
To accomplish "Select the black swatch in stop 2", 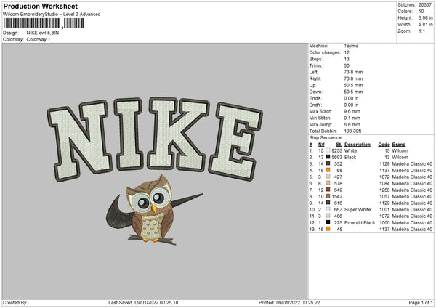I will tap(328, 156).
